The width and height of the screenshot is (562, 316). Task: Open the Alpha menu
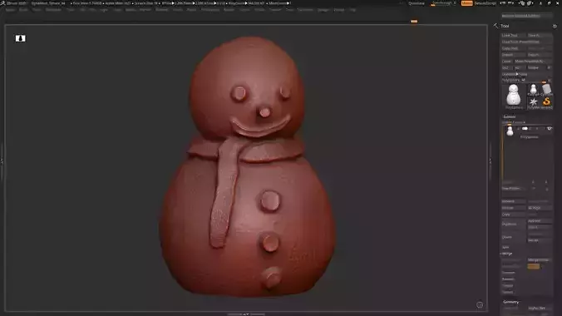pyautogui.click(x=10, y=10)
